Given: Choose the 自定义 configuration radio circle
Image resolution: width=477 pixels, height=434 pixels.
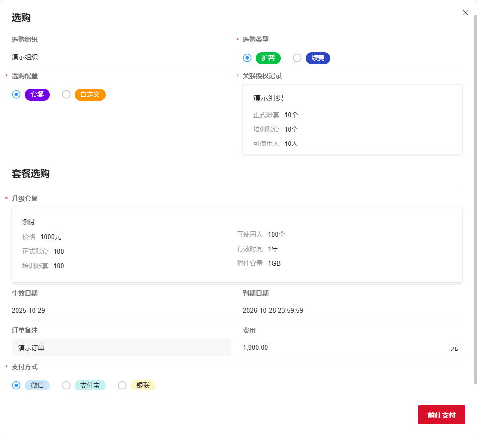Looking at the screenshot, I should click(x=66, y=94).
